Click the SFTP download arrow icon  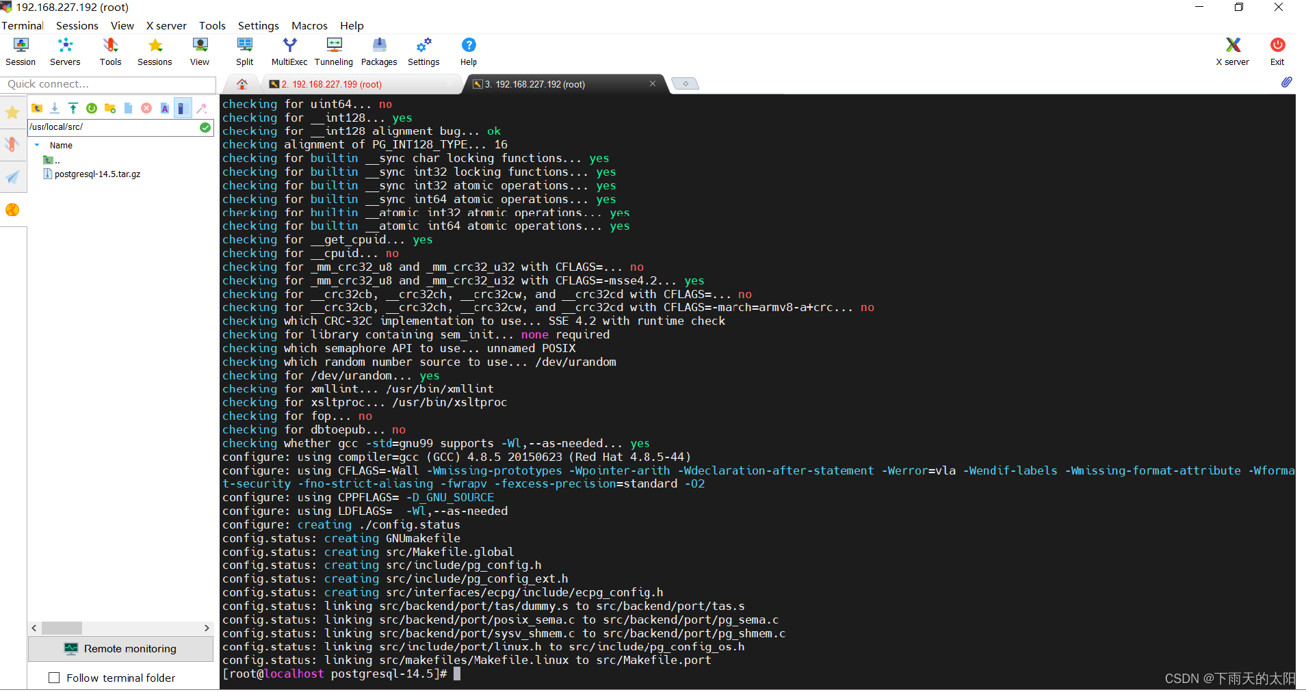click(55, 108)
